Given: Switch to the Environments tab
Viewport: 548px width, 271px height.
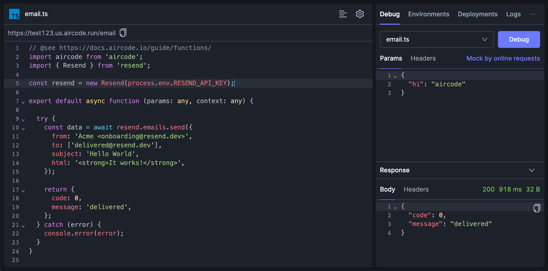Looking at the screenshot, I should [429, 14].
